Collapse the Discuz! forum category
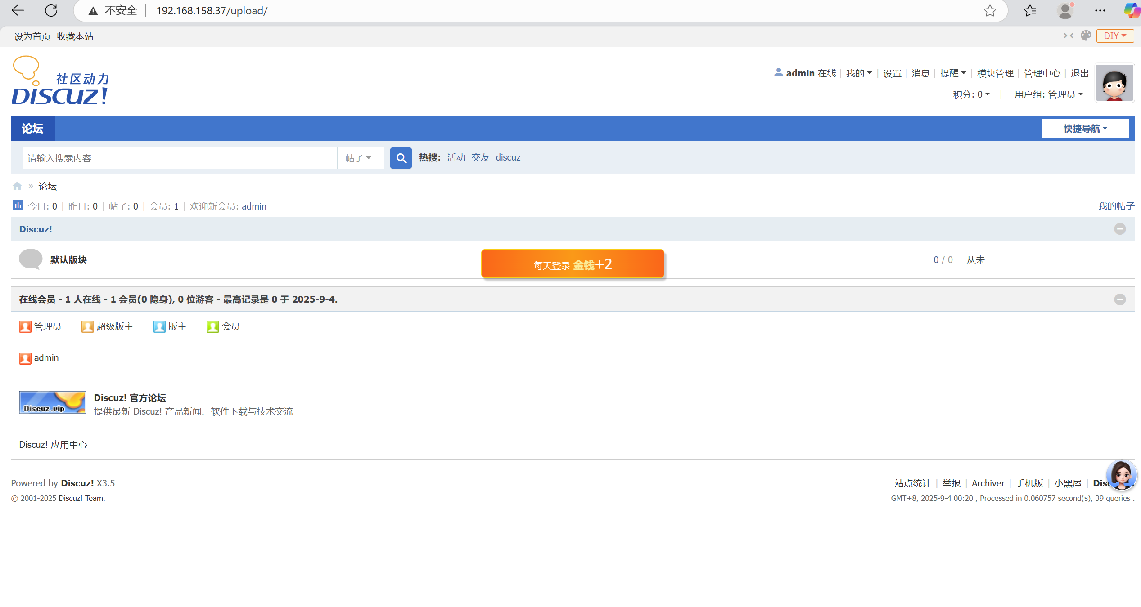This screenshot has width=1141, height=607. click(1120, 229)
